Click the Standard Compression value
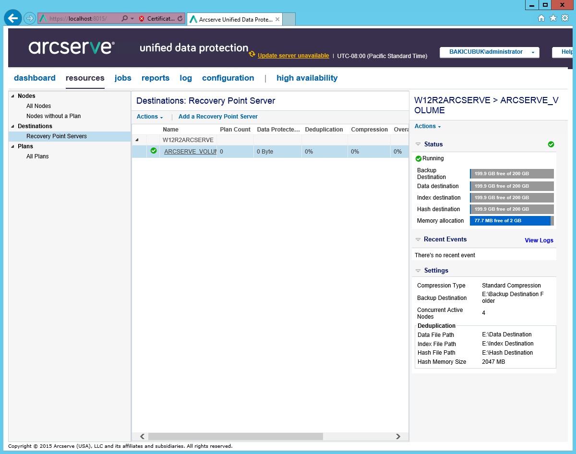This screenshot has width=576, height=454. (x=511, y=286)
